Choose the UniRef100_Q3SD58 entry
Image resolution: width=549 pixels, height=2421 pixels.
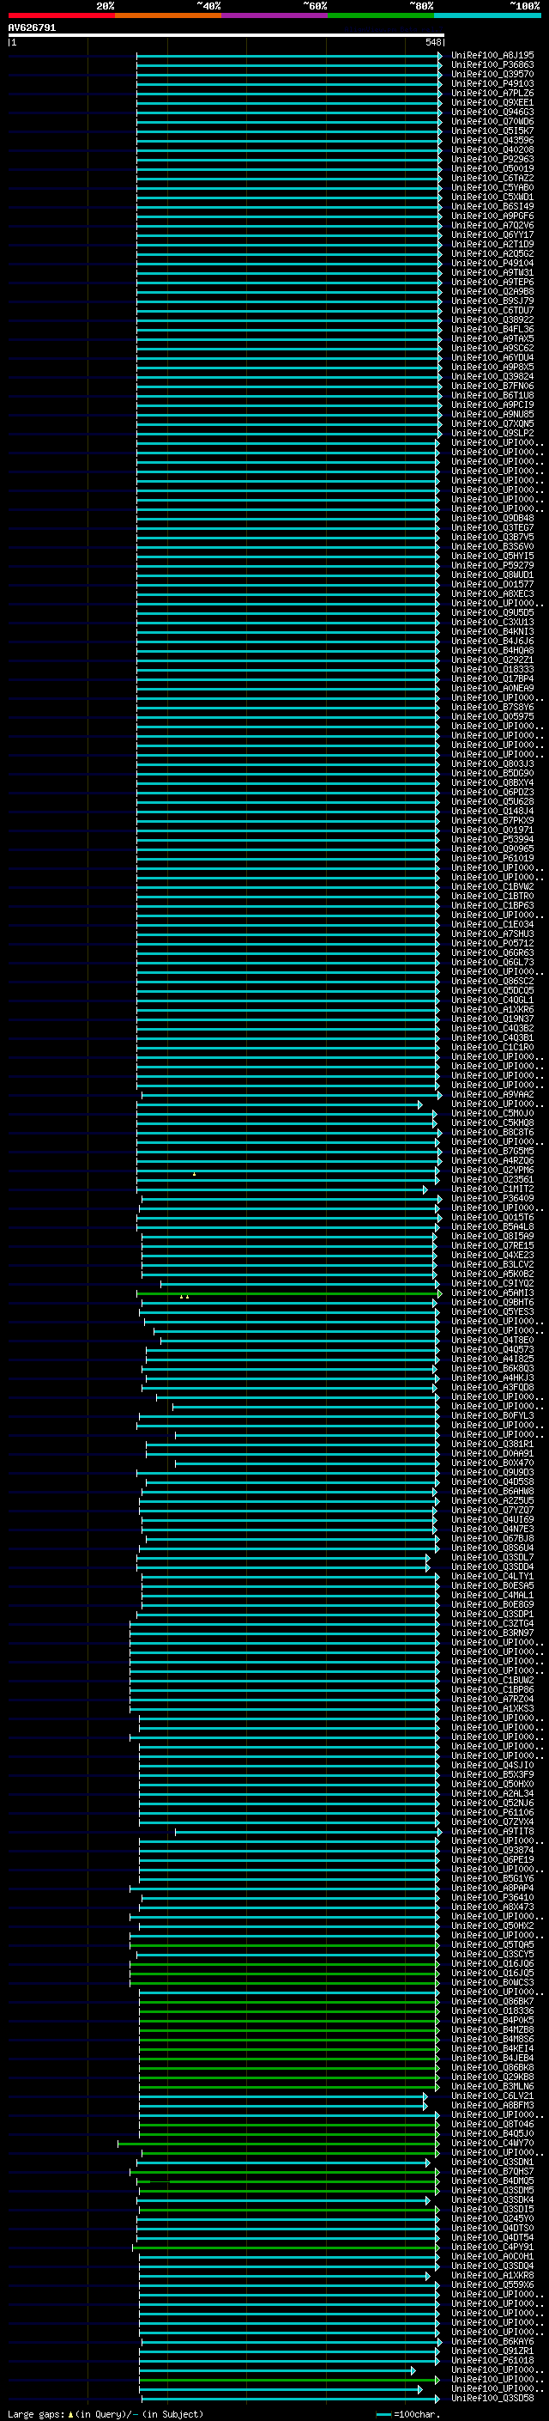coord(492,2399)
